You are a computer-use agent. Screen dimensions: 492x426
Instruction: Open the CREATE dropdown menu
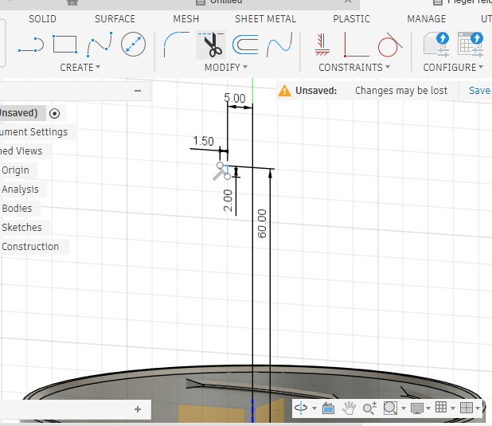[80, 68]
